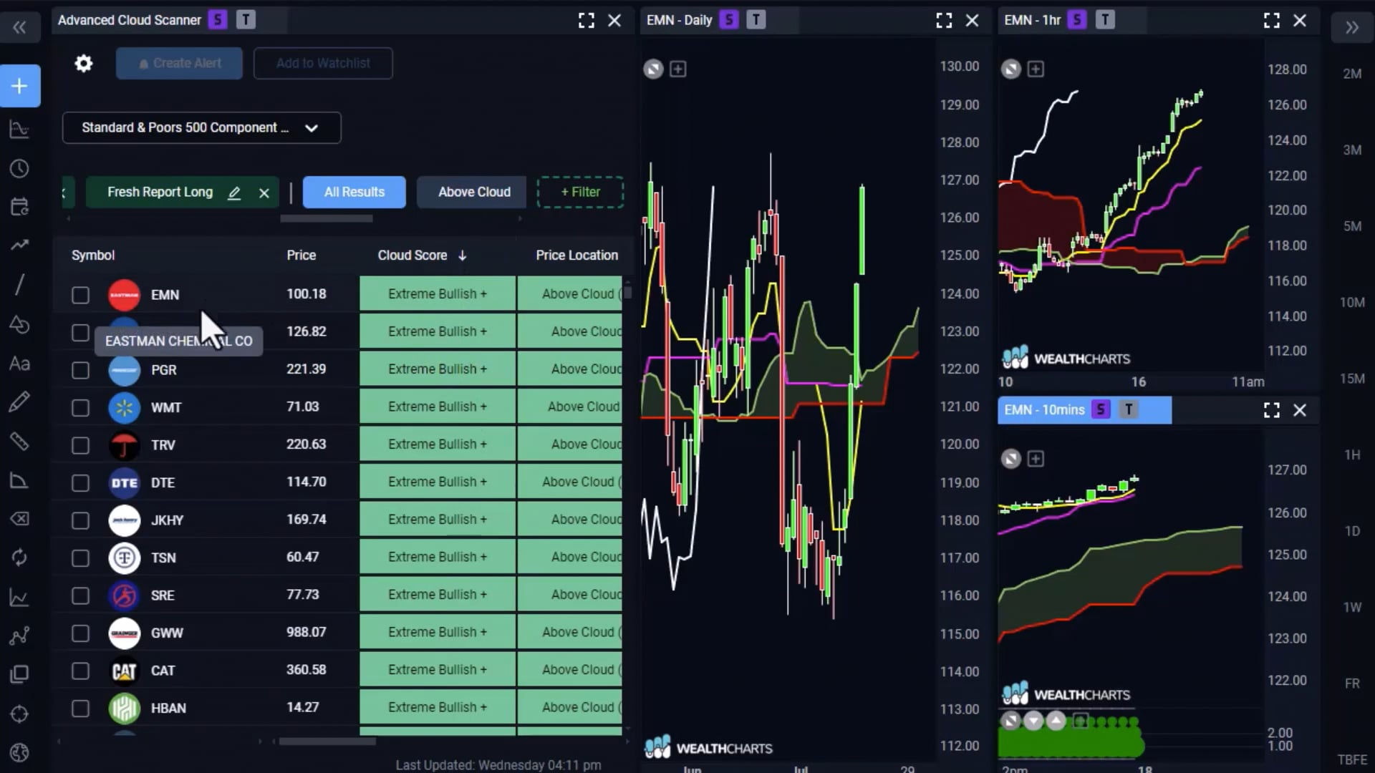Switch timeframe to 15M
The width and height of the screenshot is (1375, 773).
(x=1352, y=379)
